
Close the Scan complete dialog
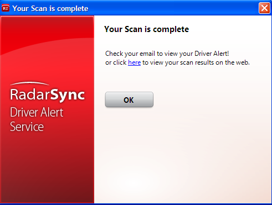coord(264,8)
